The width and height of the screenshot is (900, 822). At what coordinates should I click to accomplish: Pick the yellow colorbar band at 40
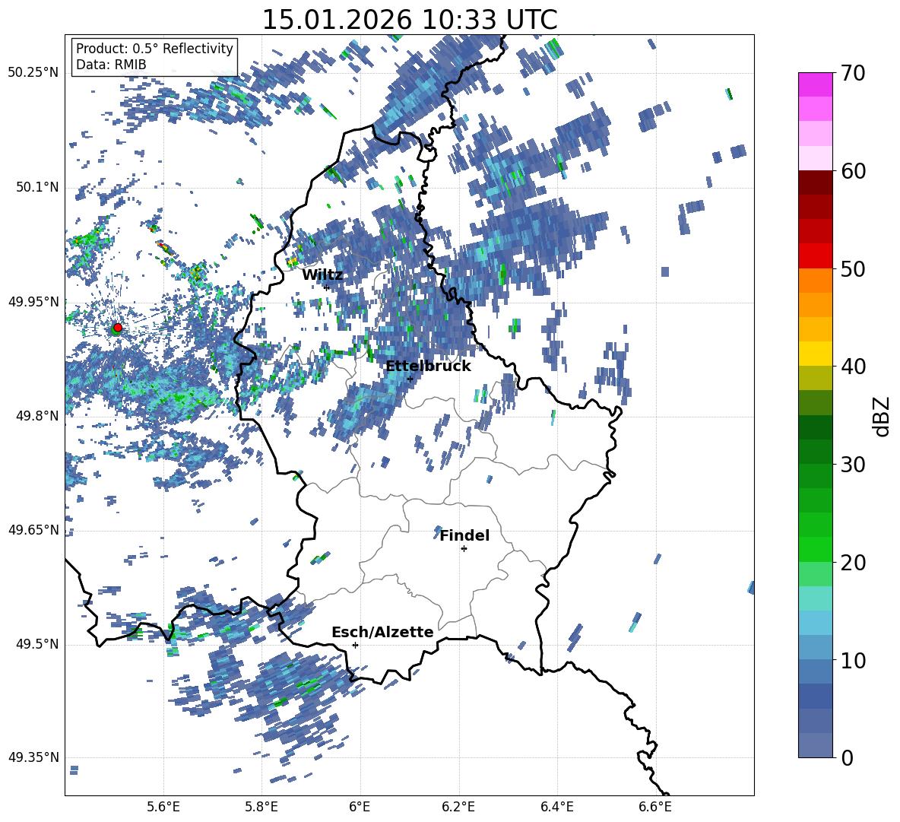[815, 354]
